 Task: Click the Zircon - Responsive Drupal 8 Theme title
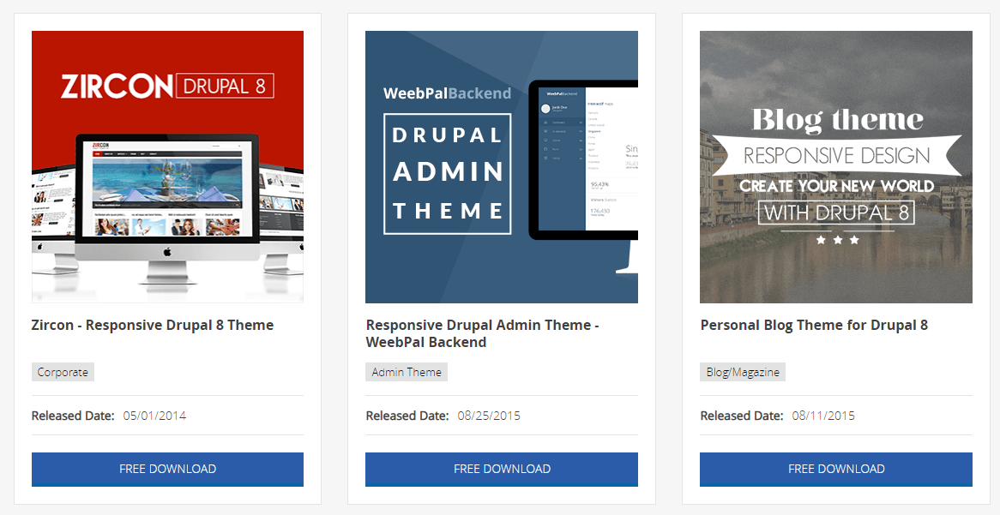[x=153, y=326]
